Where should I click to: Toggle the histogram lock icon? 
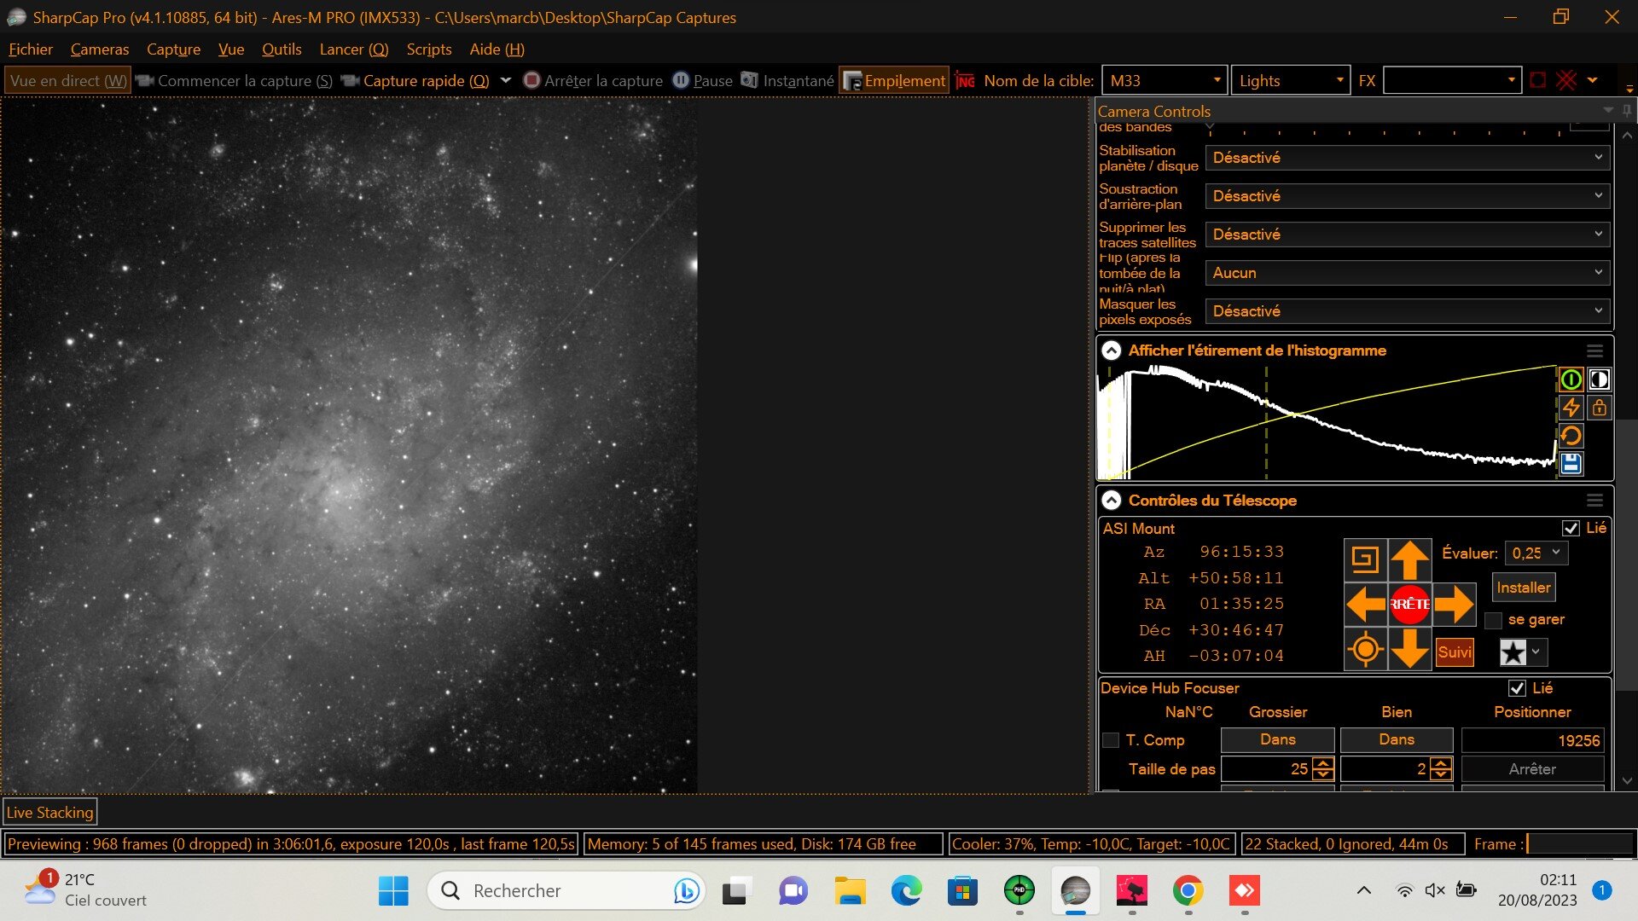(1599, 408)
